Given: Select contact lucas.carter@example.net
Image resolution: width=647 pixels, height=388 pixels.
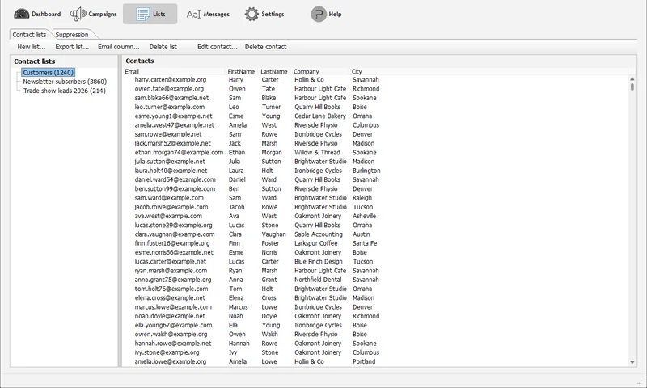Looking at the screenshot, I should pyautogui.click(x=171, y=261).
